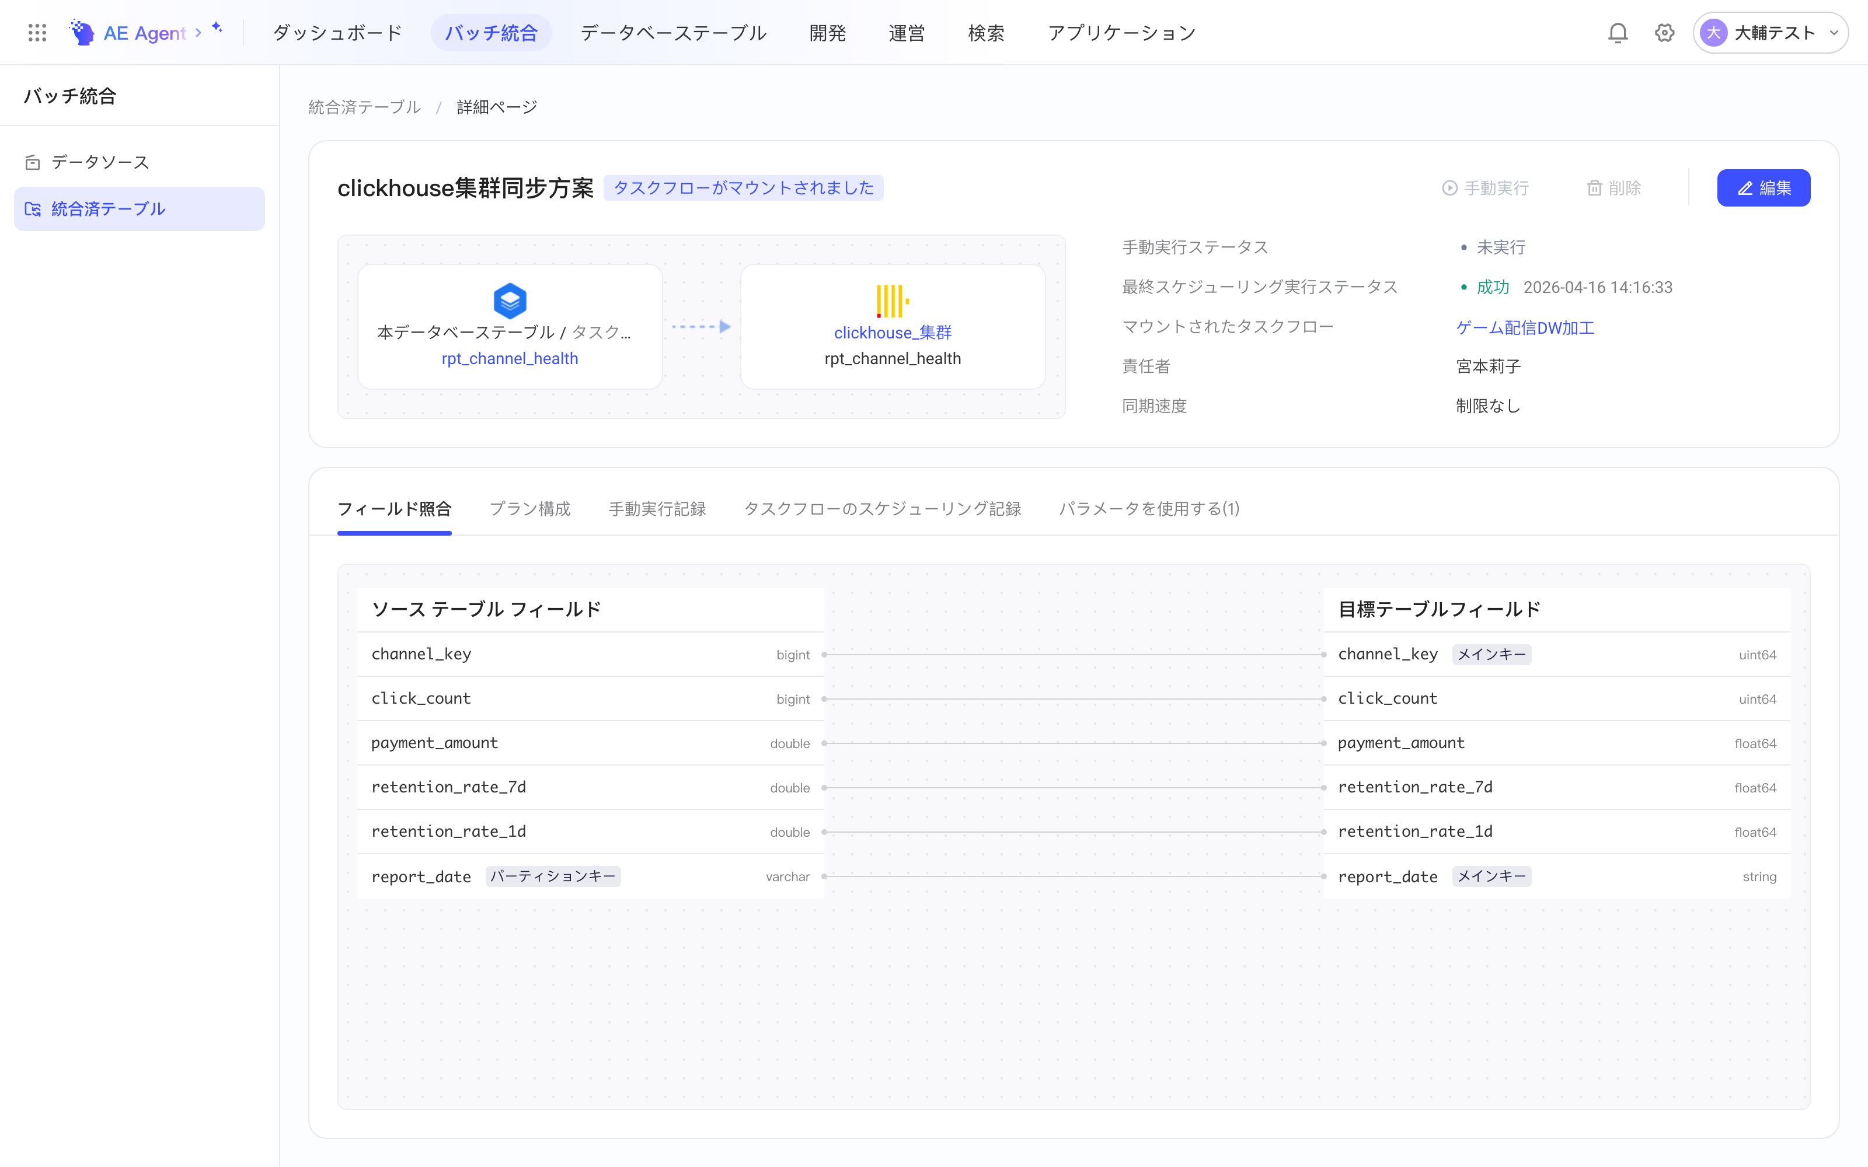Expand the chevron next to AE Agent
Viewport: 1868px width, 1167px height.
coord(198,33)
